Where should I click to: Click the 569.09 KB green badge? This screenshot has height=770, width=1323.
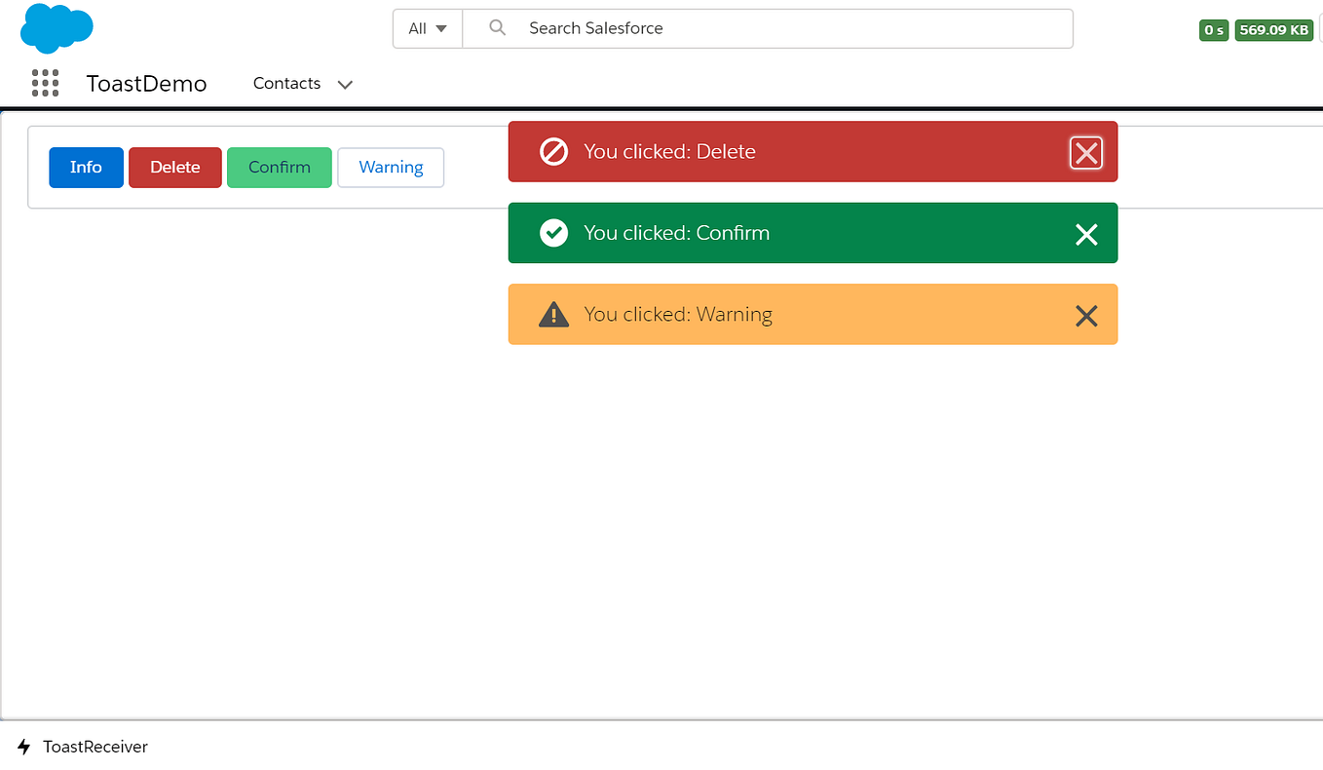pos(1274,30)
